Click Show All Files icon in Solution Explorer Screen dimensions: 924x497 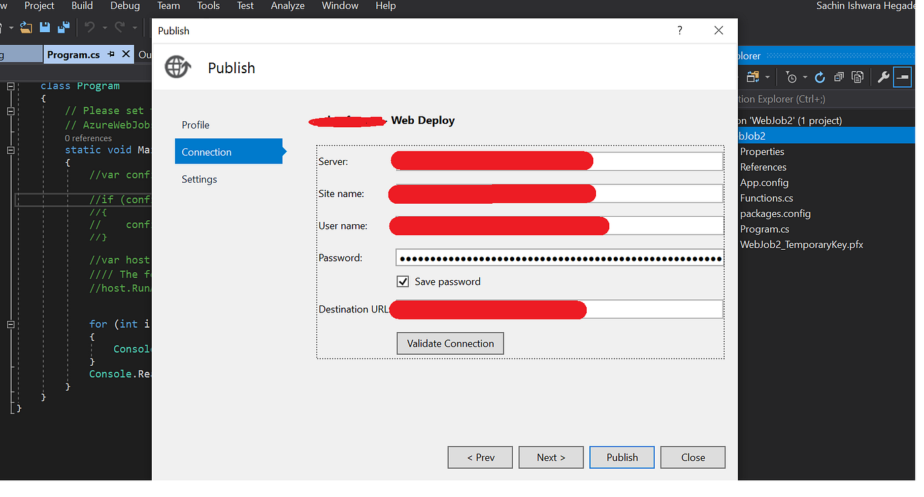pos(857,77)
